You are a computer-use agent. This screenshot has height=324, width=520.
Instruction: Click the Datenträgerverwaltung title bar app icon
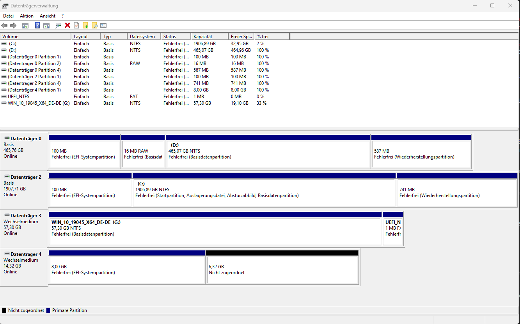(x=5, y=6)
